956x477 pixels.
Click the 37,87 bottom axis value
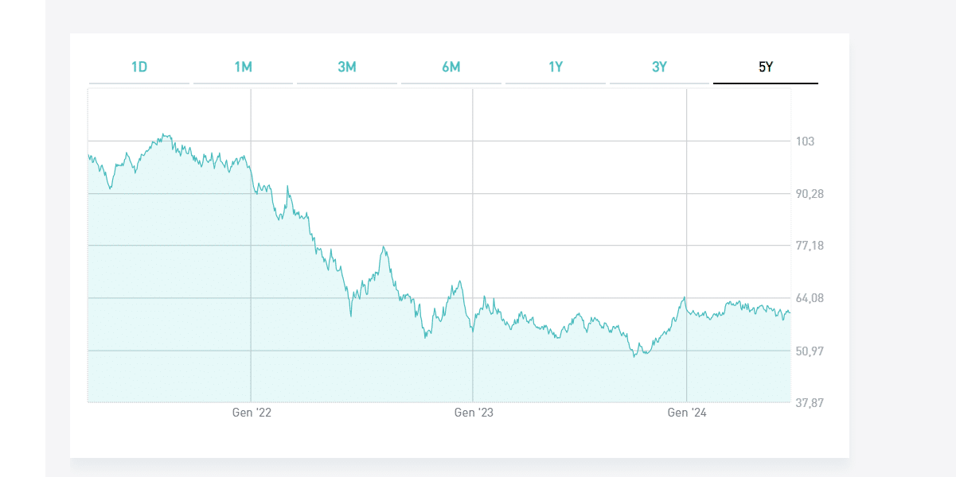(810, 402)
